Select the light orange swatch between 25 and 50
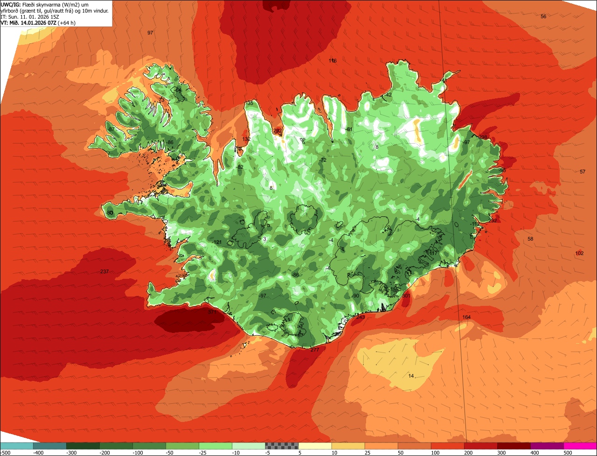This screenshot has height=456, width=597. (x=381, y=446)
